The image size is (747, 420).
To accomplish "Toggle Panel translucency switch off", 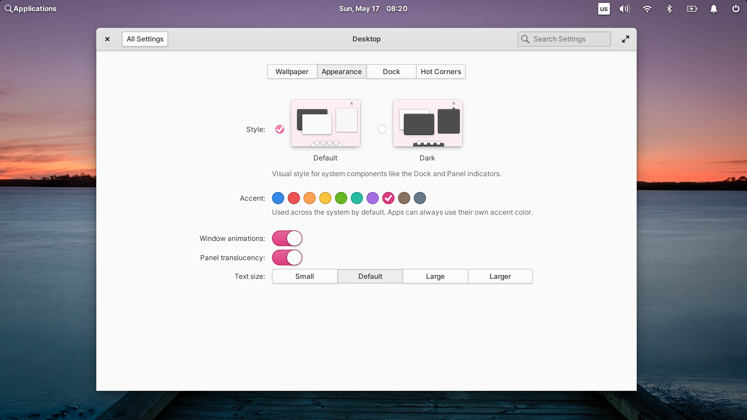I will [x=287, y=258].
